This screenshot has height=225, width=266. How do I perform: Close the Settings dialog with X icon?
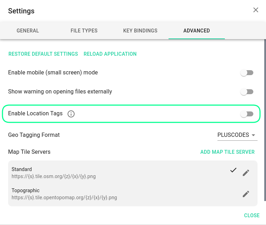point(256,10)
